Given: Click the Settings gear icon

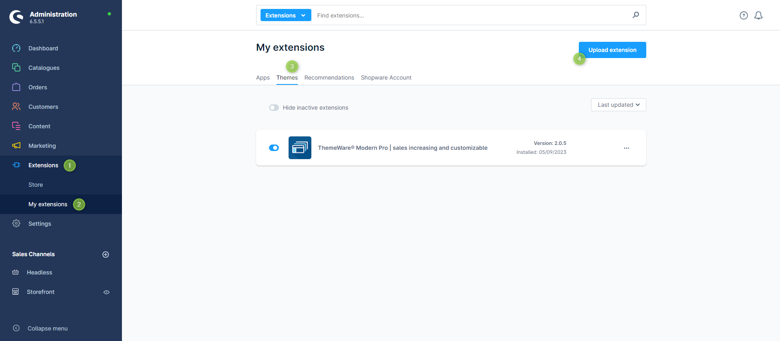Looking at the screenshot, I should click(x=16, y=224).
